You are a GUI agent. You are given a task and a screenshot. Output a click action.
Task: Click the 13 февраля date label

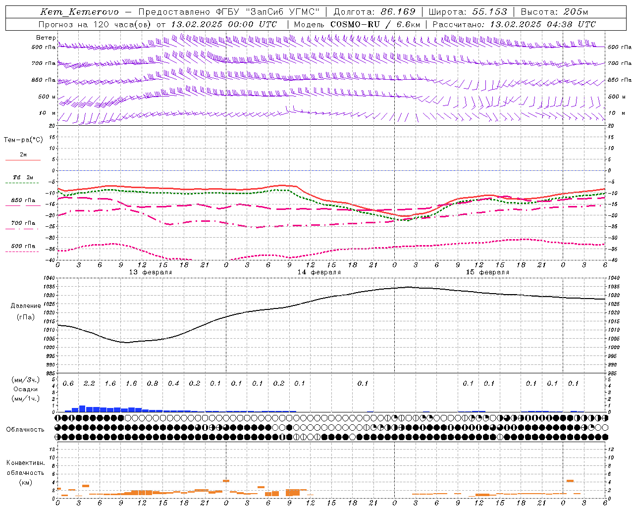151,272
